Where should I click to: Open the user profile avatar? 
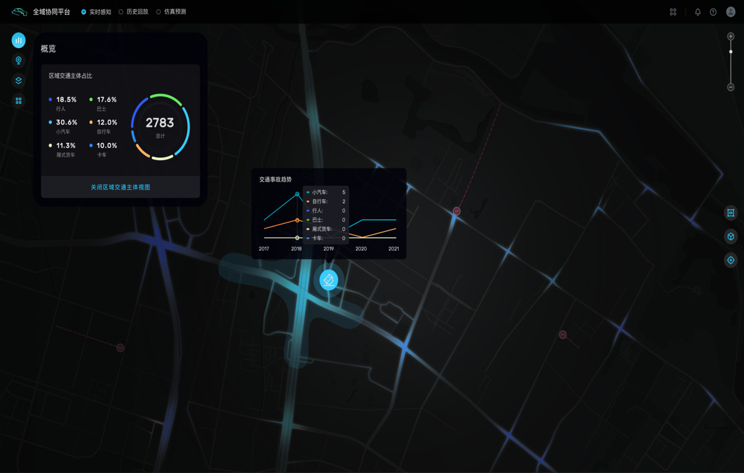(730, 12)
